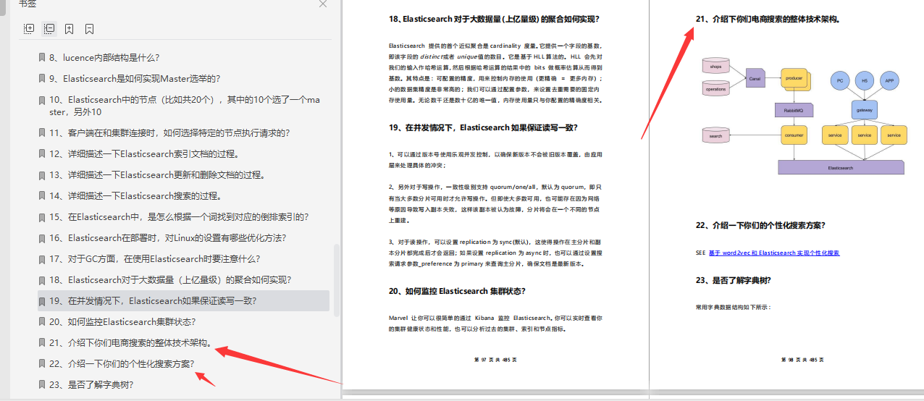Close the 书签 bookmark panel
Screen dimensions: 924x401
click(323, 4)
